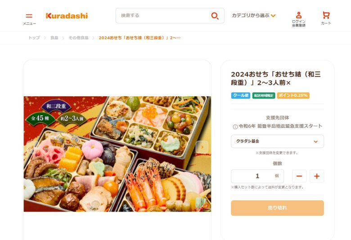Open the クラダシ基金 support dropdown
Viewport: 351px width, 240px height.
click(x=277, y=141)
